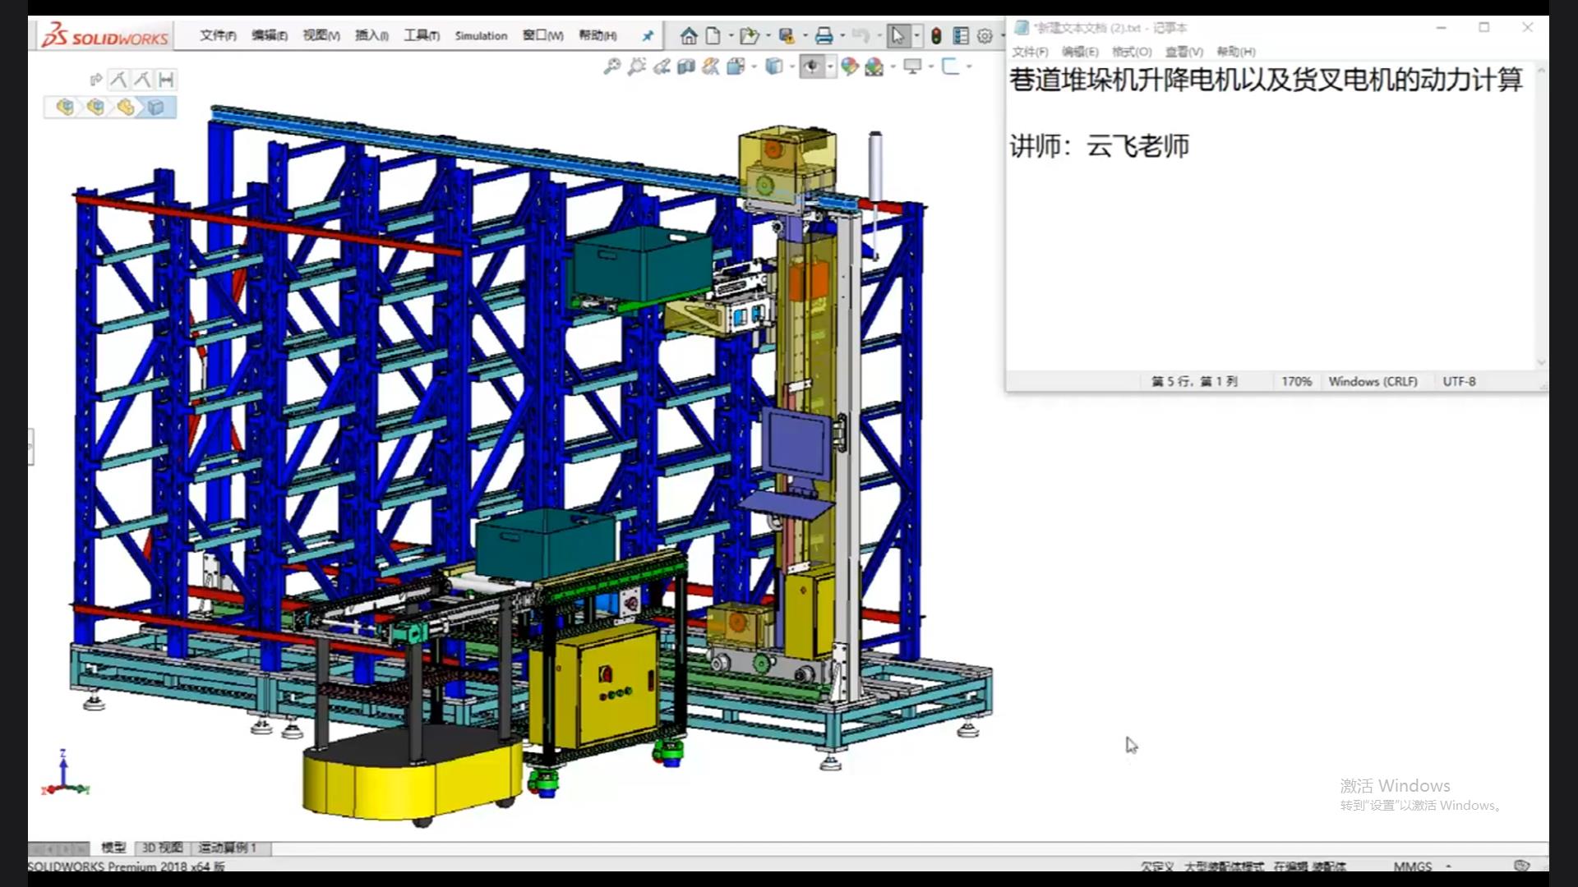Expand New document dropdown arrow
Image resolution: width=1578 pixels, height=887 pixels.
coord(730,36)
